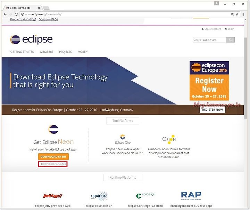Viewport: 250px width, 210px height.
Task: Expand the MORE dropdown menu
Action: tap(82, 52)
